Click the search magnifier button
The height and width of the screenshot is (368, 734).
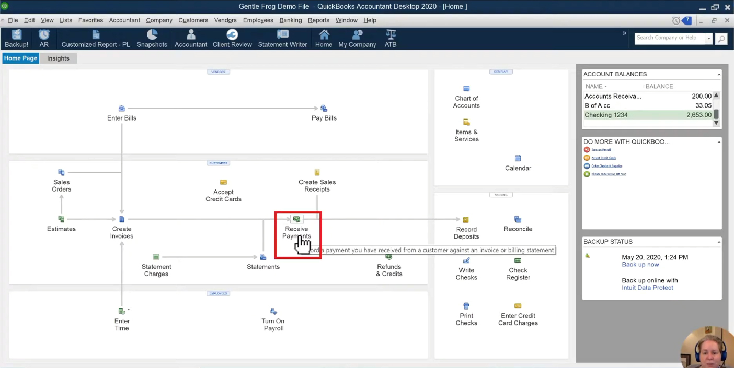tap(721, 39)
